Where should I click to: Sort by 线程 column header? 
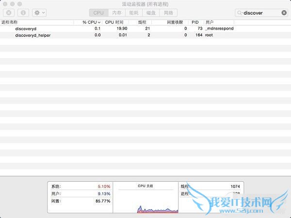(x=140, y=22)
